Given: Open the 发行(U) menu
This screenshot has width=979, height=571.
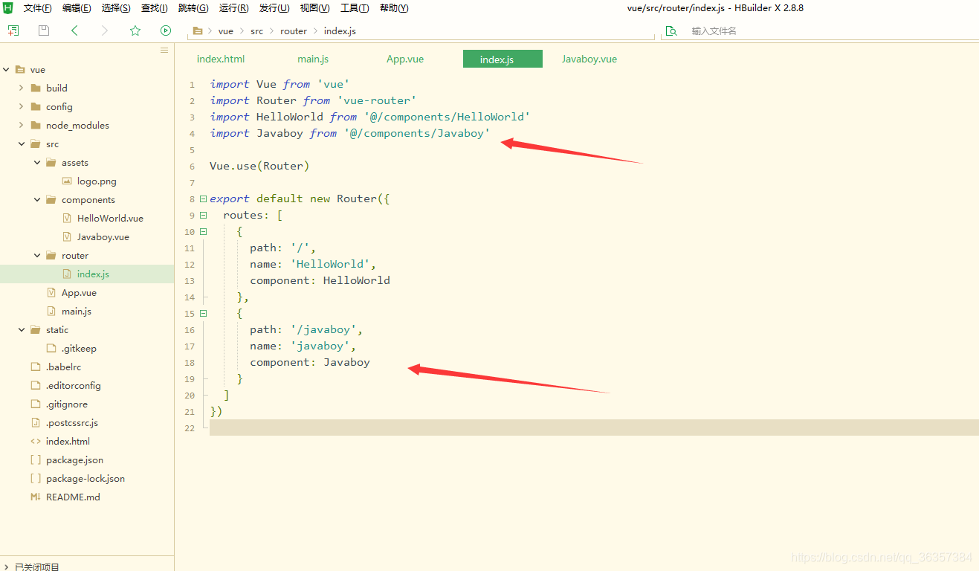Looking at the screenshot, I should 274,8.
